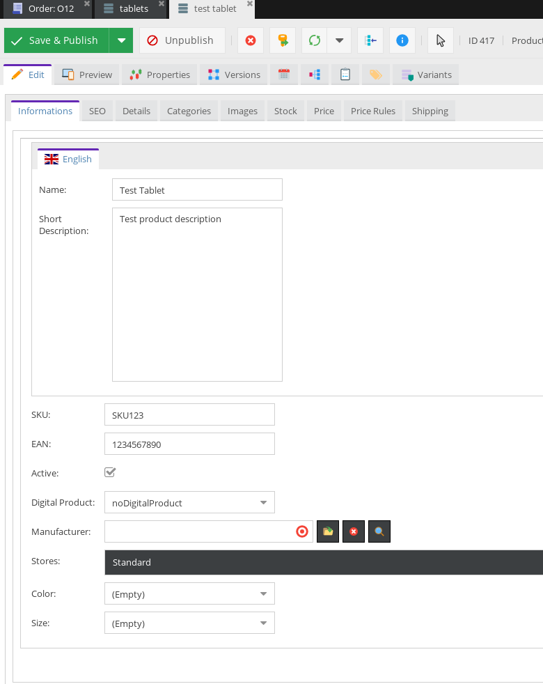Switch to the SEO tab
This screenshot has width=543, height=684.
97,111
